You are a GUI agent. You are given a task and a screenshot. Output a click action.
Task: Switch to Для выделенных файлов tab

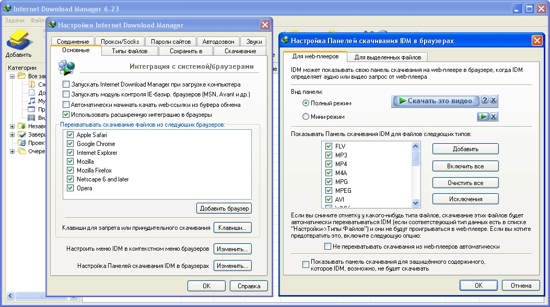click(x=388, y=57)
